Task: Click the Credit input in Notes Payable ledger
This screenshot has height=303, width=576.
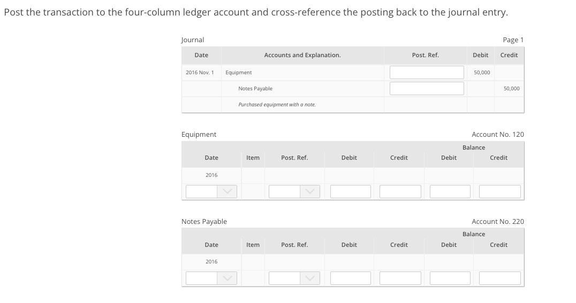Action: (x=400, y=278)
